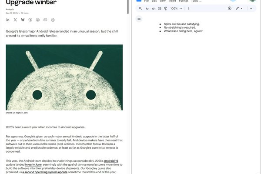Show the document outline panel
This screenshot has width=261, height=174.
pyautogui.click(x=139, y=19)
